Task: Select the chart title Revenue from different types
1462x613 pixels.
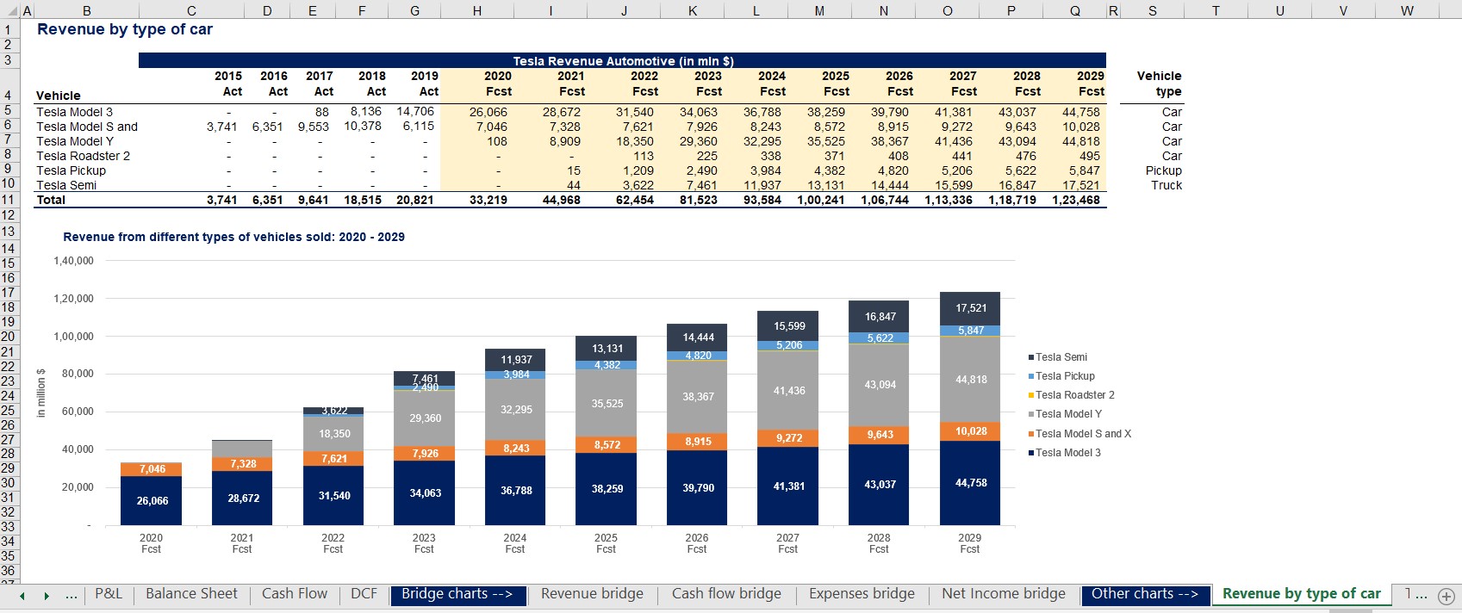Action: click(233, 237)
